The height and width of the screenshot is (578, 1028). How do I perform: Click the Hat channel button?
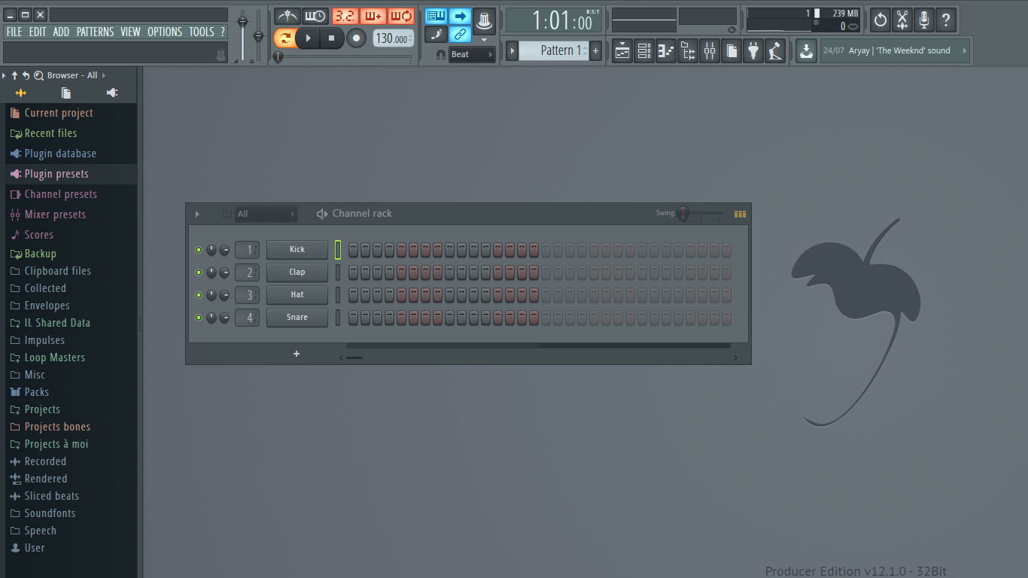(297, 294)
